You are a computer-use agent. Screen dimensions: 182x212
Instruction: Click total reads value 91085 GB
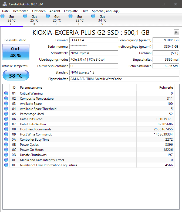point(166,40)
